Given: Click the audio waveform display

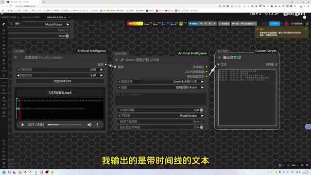Looking at the screenshot, I should coord(60,108).
